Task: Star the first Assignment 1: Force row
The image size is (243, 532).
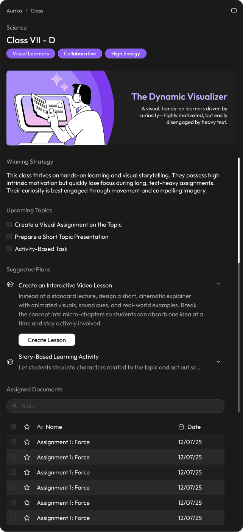Action: [27, 442]
